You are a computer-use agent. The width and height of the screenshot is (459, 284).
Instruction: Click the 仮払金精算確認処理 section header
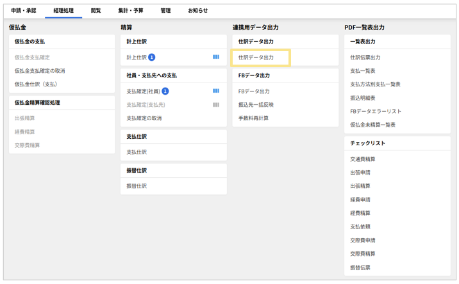click(37, 102)
